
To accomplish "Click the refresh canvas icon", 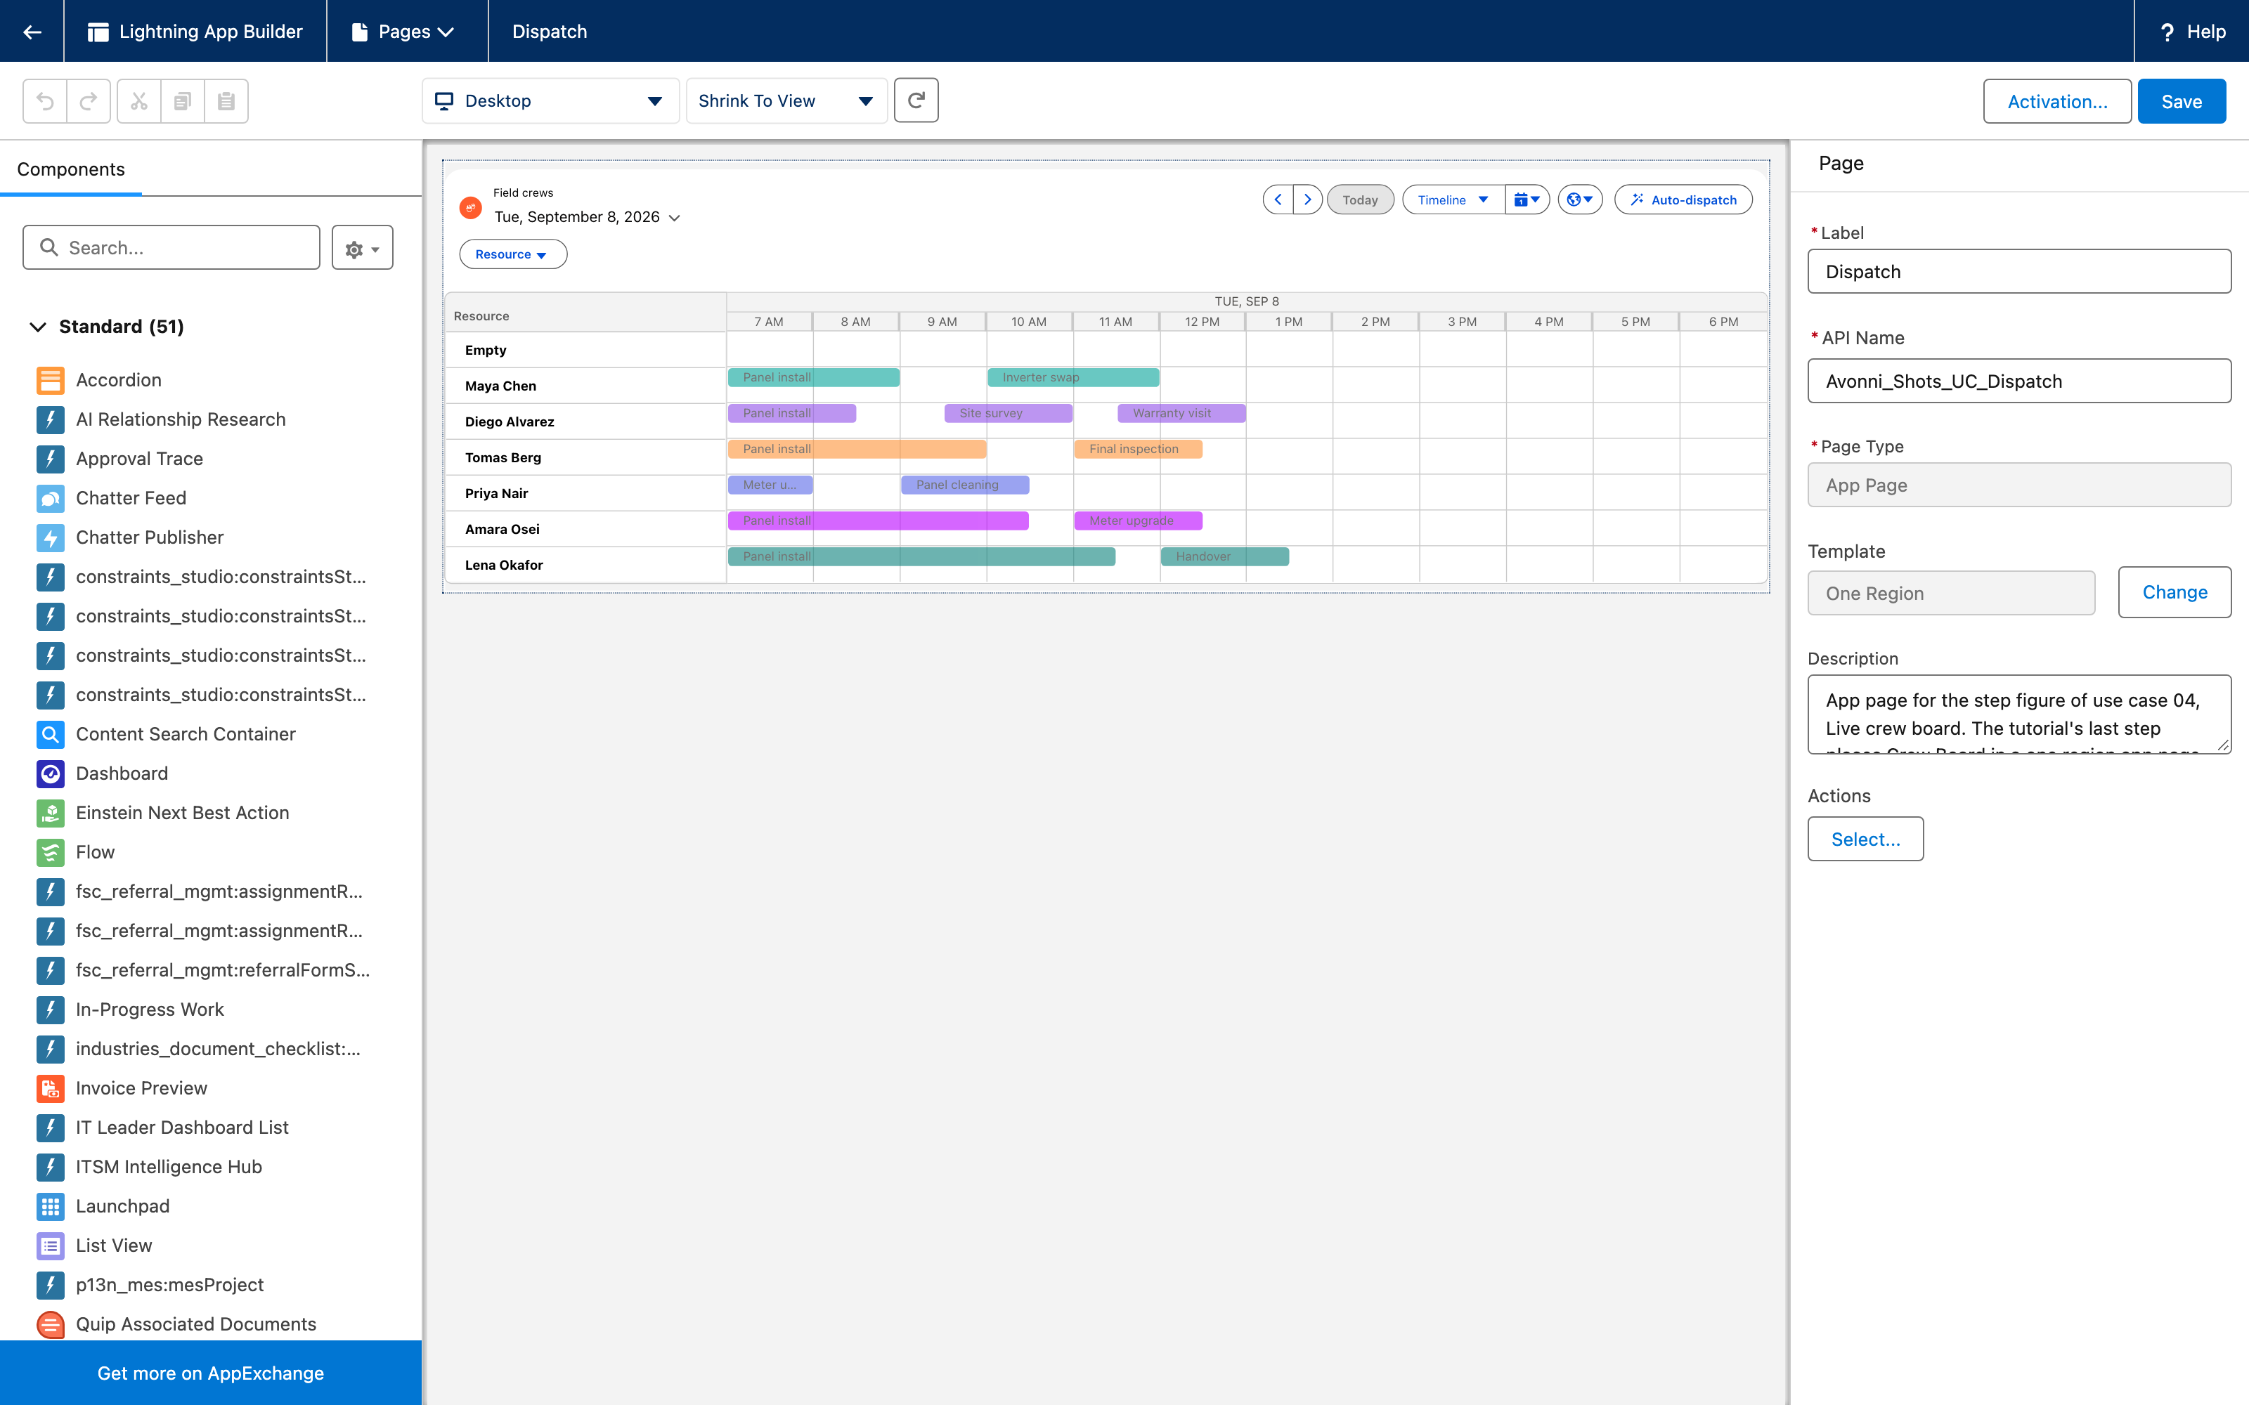I will tap(915, 100).
